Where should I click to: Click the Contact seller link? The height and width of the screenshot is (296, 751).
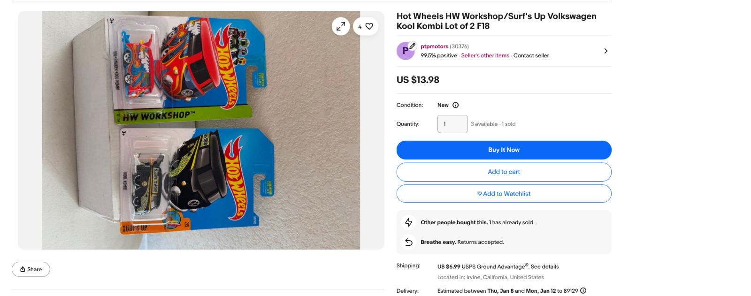[531, 56]
